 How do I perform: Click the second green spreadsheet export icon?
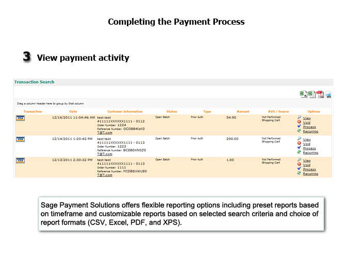(311, 94)
